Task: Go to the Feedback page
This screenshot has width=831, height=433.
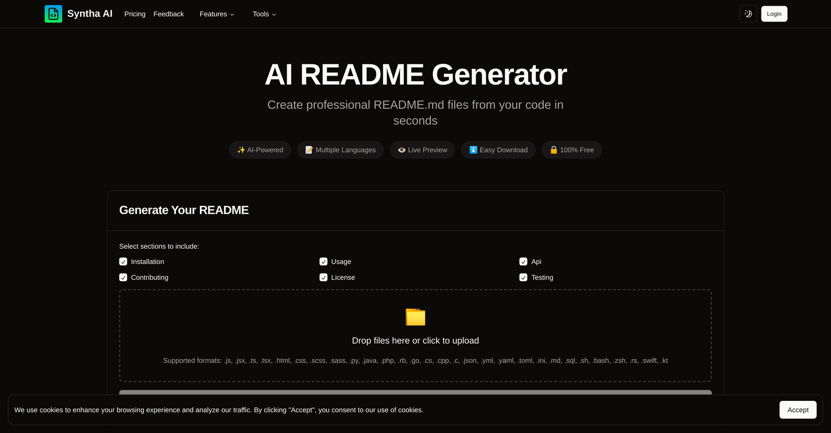Action: 168,14
